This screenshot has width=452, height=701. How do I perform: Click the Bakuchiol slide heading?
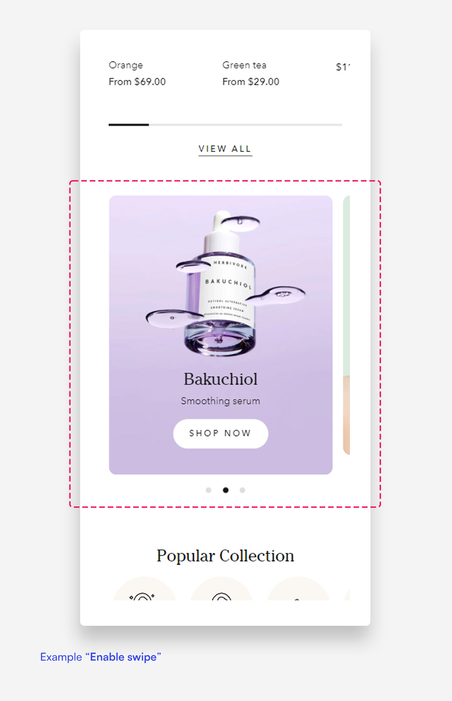point(221,379)
